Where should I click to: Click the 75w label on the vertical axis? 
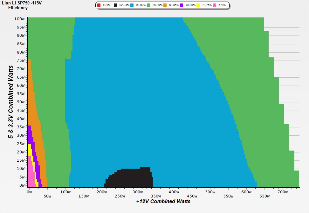click(20, 60)
